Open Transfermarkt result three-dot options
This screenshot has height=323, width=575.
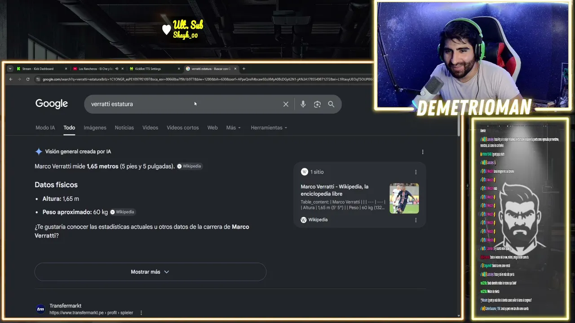point(141,313)
